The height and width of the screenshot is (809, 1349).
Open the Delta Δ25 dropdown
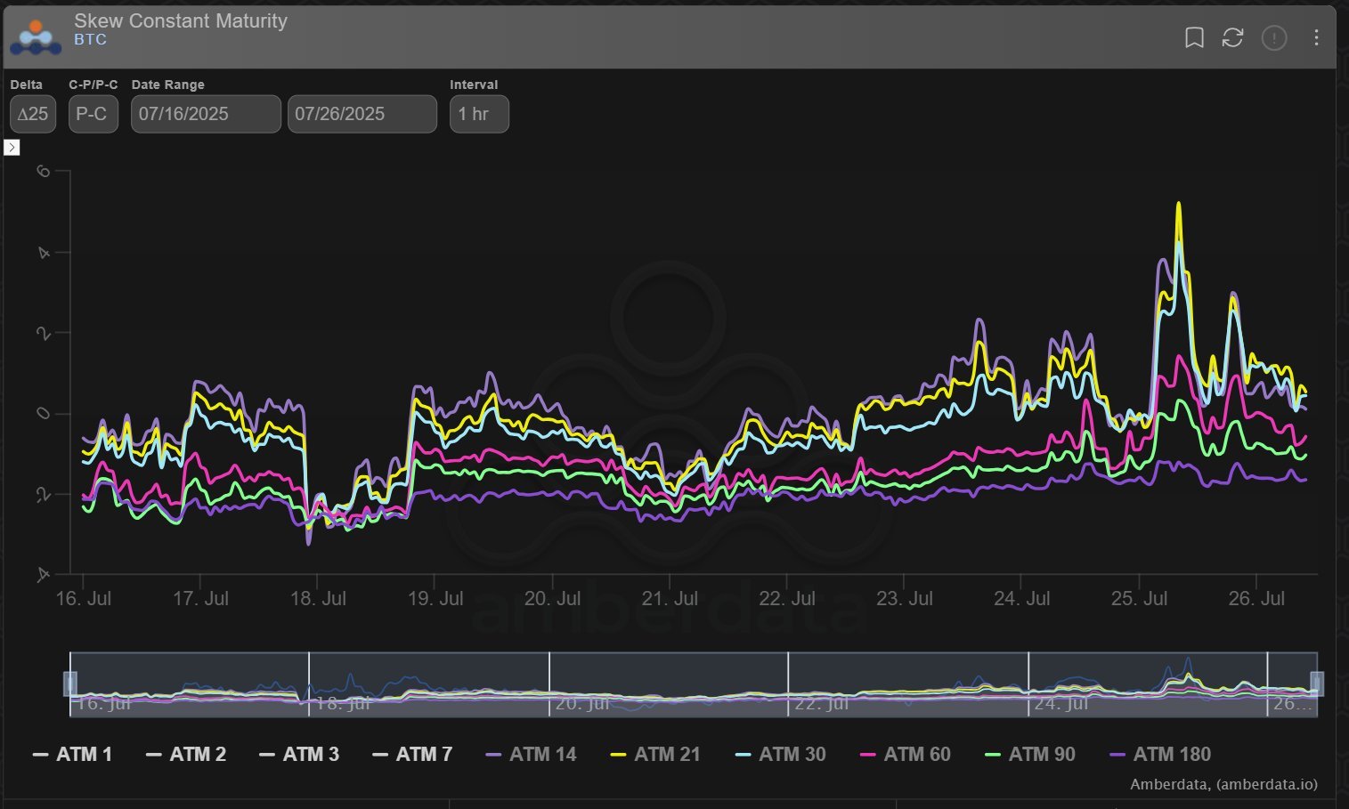pyautogui.click(x=33, y=114)
